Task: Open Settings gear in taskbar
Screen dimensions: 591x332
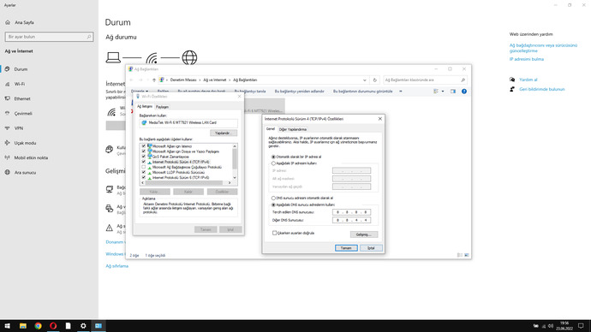Action: 83,326
